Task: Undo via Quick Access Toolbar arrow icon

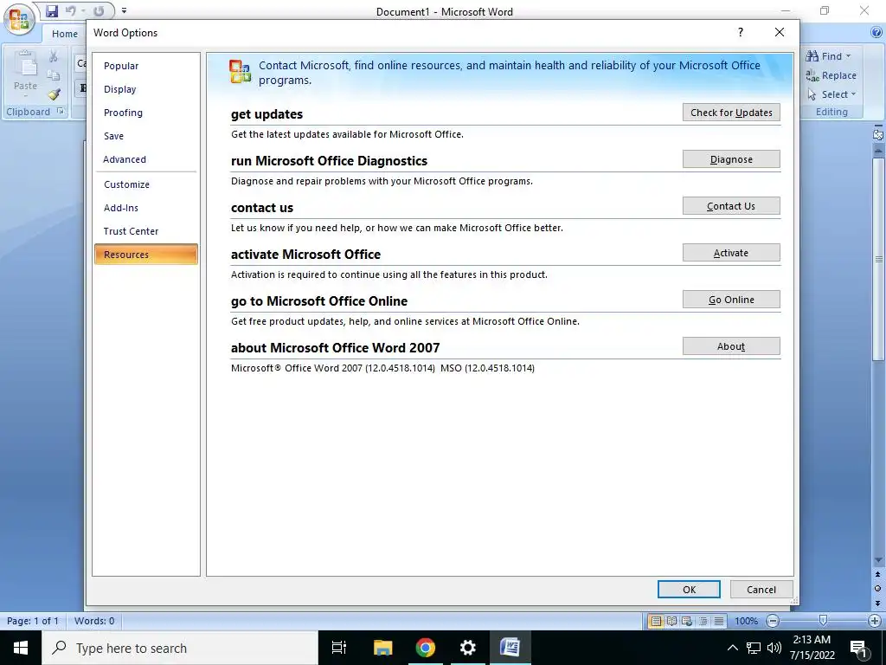Action: 70,10
